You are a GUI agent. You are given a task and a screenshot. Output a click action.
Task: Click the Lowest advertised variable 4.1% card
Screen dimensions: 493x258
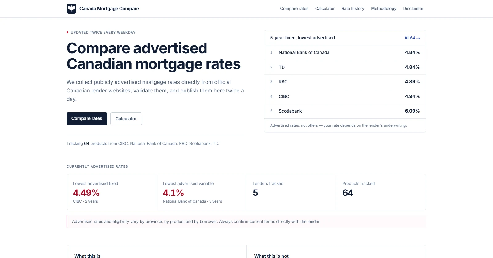[x=202, y=192]
